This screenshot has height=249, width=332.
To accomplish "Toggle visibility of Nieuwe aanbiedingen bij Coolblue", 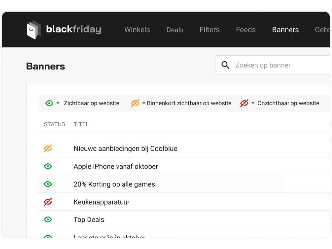I will click(48, 148).
